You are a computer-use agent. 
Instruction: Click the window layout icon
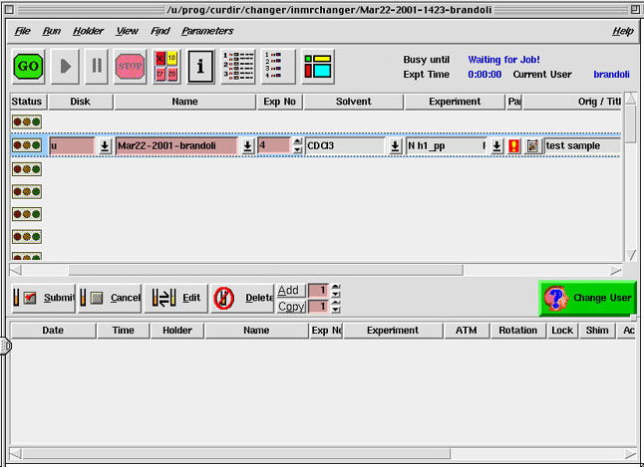318,67
